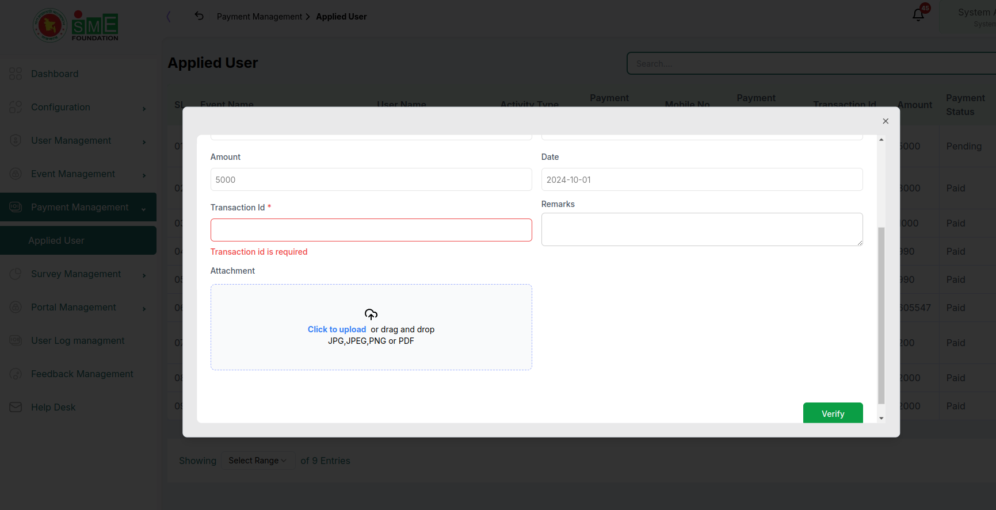This screenshot has height=510, width=996.
Task: Click the cloud upload icon
Action: pyautogui.click(x=371, y=314)
